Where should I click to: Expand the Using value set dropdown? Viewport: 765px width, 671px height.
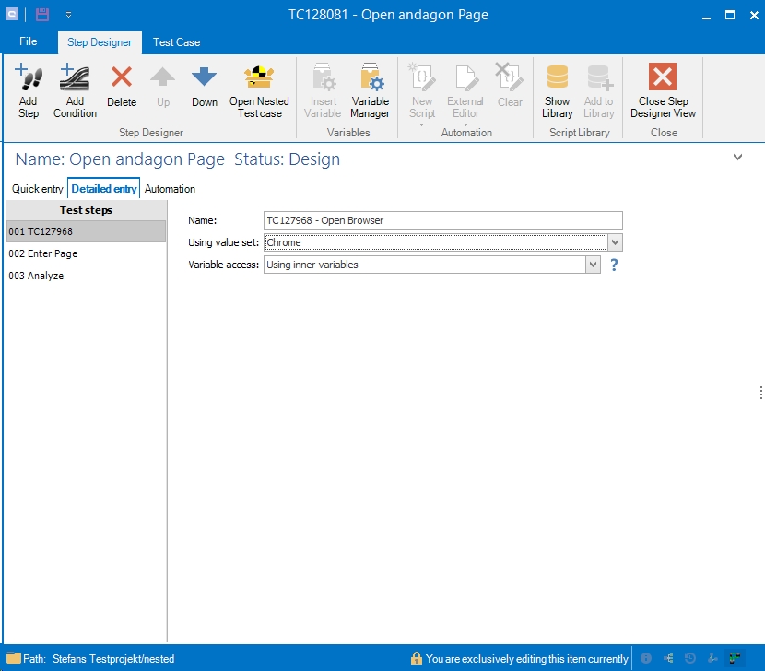point(616,242)
